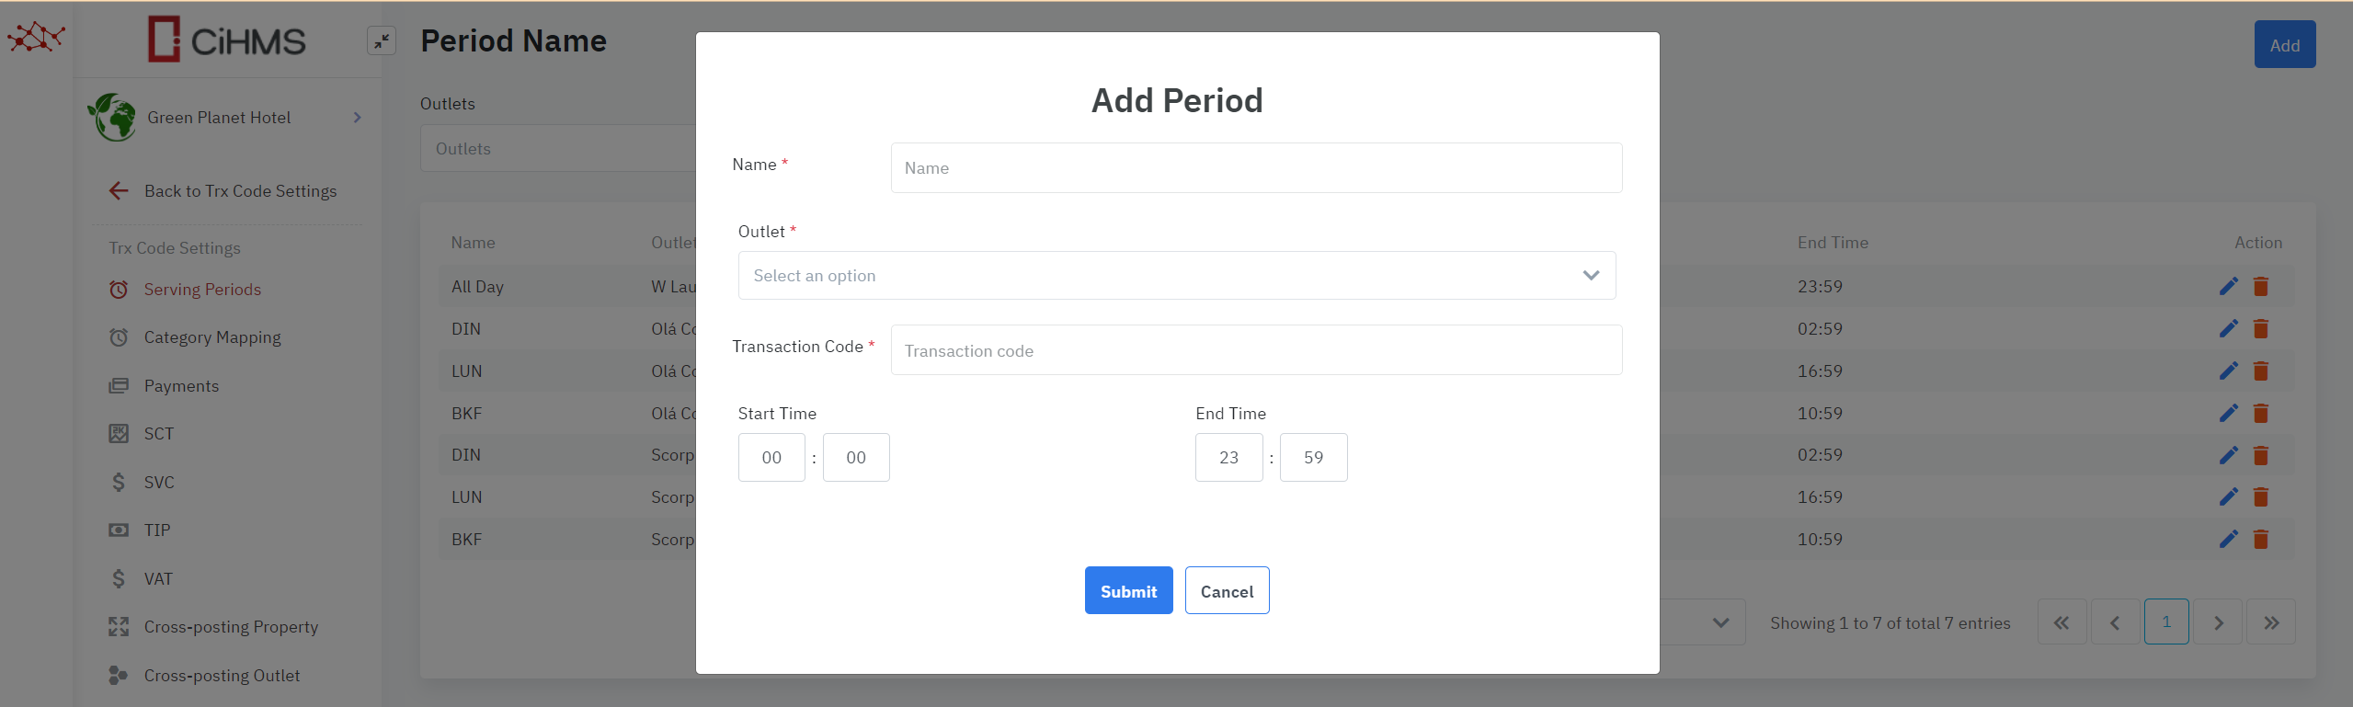Expand the Green Planet Hotel selector

(357, 118)
